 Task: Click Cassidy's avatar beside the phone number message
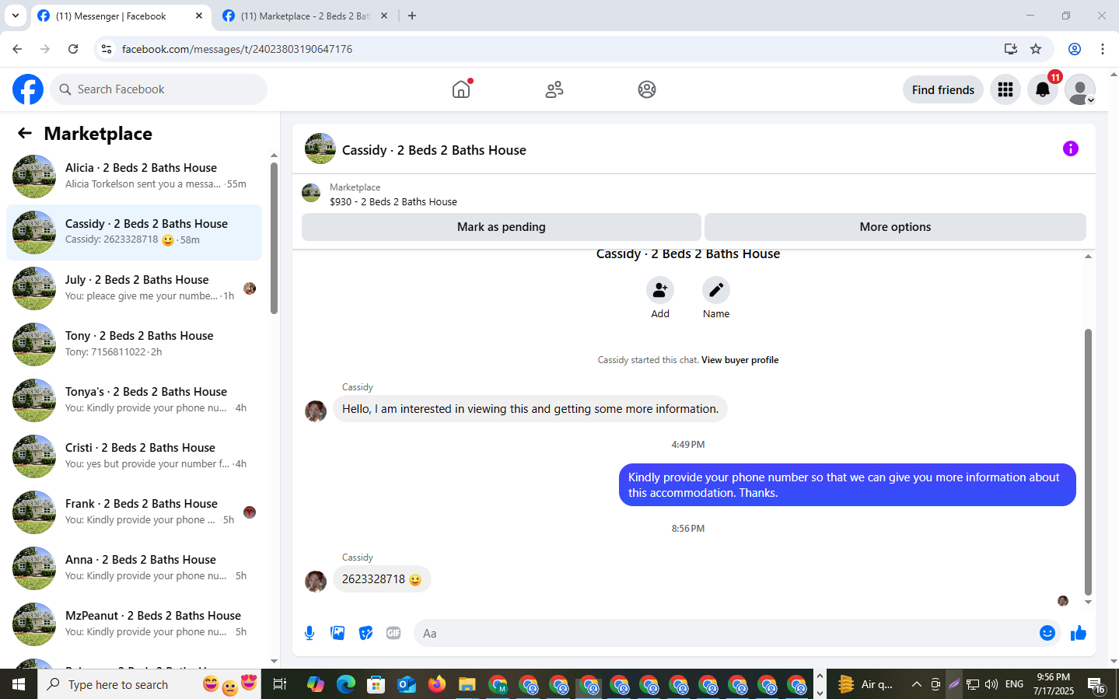[316, 581]
